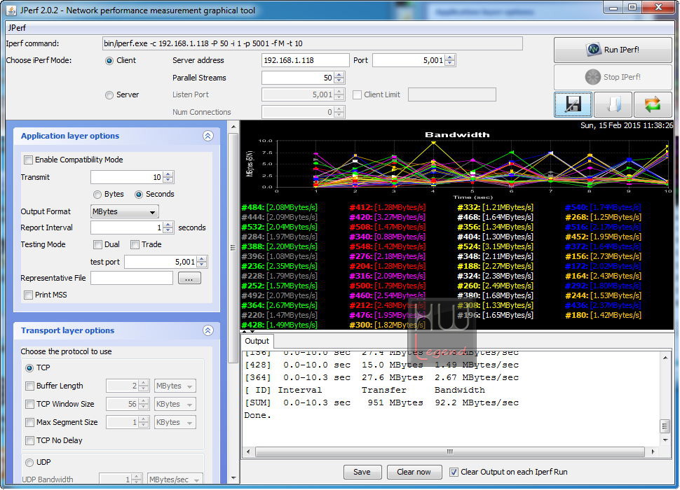Select Seconds as transmit unit
Screen dimensions: 680x490
pos(139,195)
